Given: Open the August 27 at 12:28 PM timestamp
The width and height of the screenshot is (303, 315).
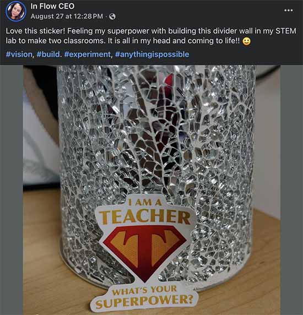Looking at the screenshot, I should pyautogui.click(x=67, y=17).
